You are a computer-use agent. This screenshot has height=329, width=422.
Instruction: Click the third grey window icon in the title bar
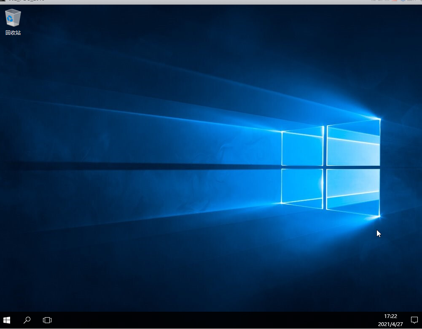click(388, 1)
